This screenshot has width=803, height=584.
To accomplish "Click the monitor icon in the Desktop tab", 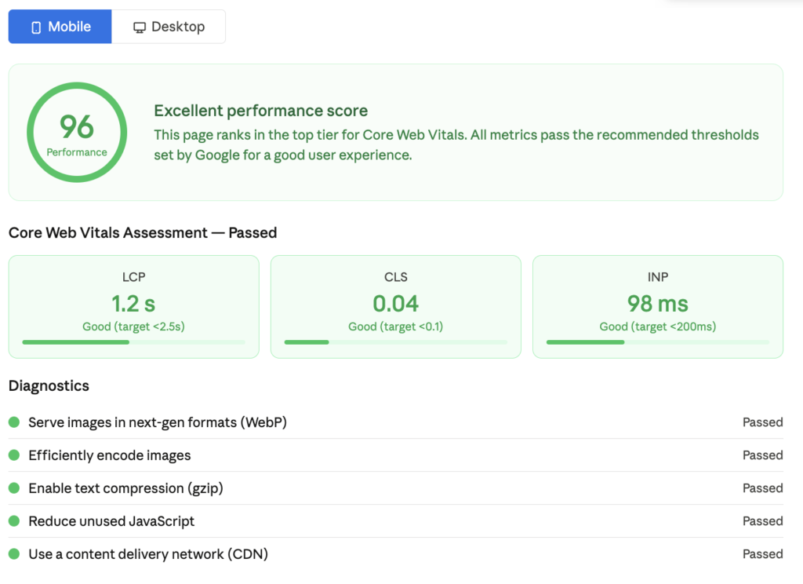I will click(140, 27).
